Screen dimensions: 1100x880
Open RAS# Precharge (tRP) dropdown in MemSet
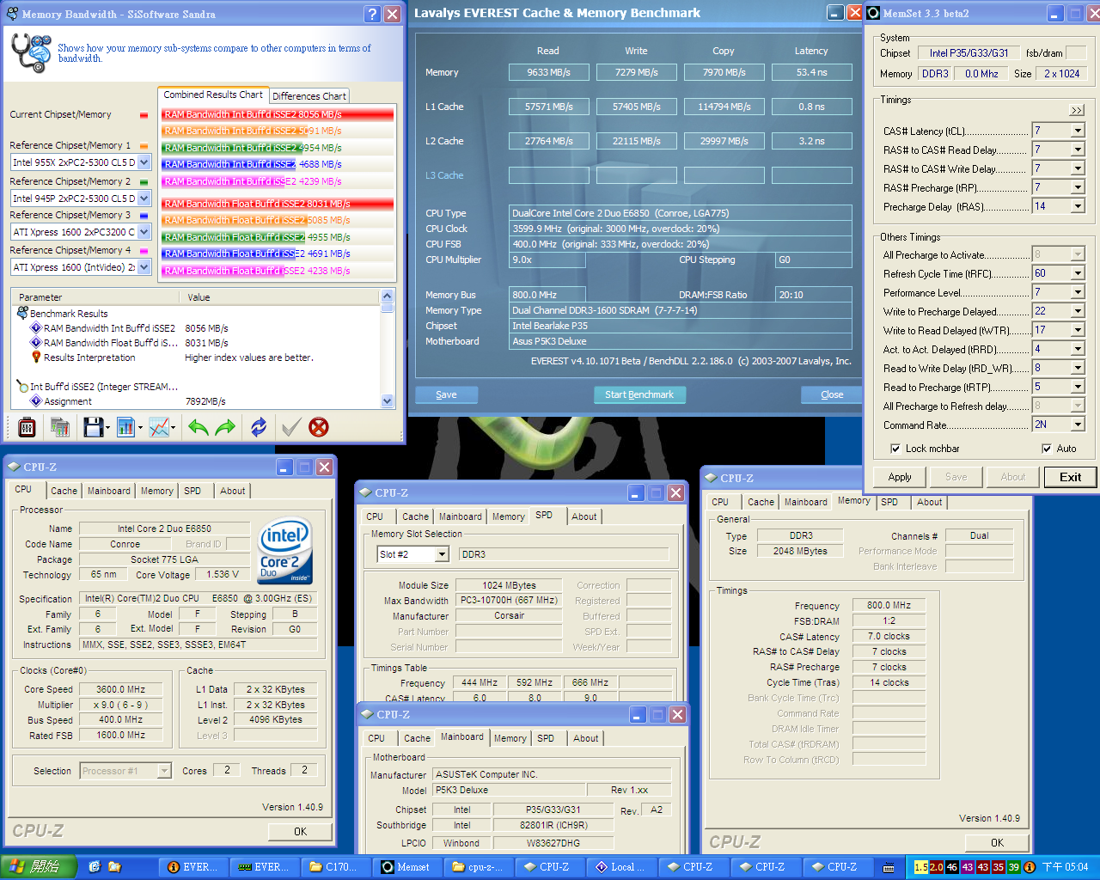point(1078,187)
